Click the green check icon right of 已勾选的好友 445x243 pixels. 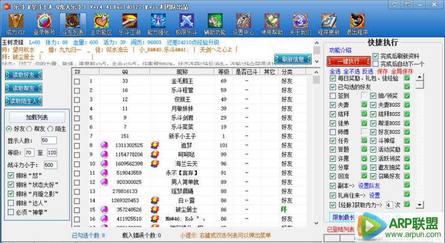coord(407,87)
